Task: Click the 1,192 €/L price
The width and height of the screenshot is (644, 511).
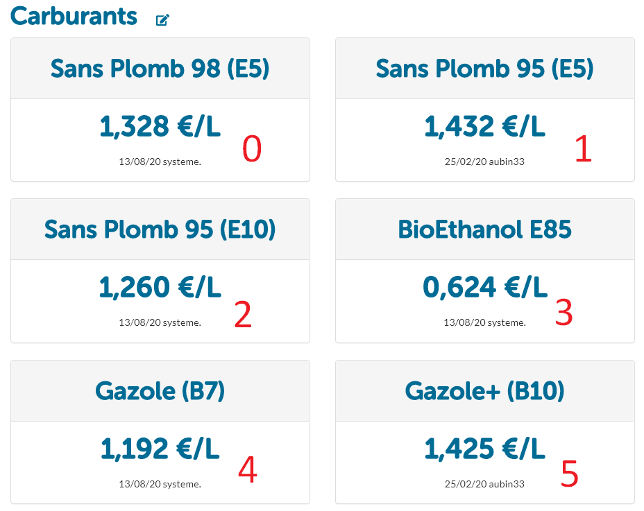Action: click(160, 449)
